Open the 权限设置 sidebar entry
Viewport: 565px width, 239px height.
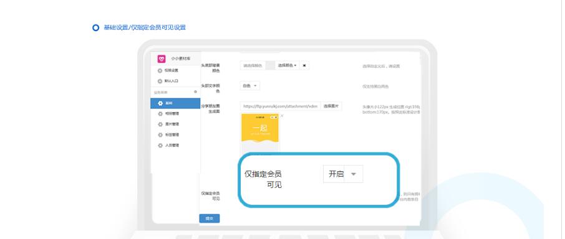pyautogui.click(x=175, y=71)
